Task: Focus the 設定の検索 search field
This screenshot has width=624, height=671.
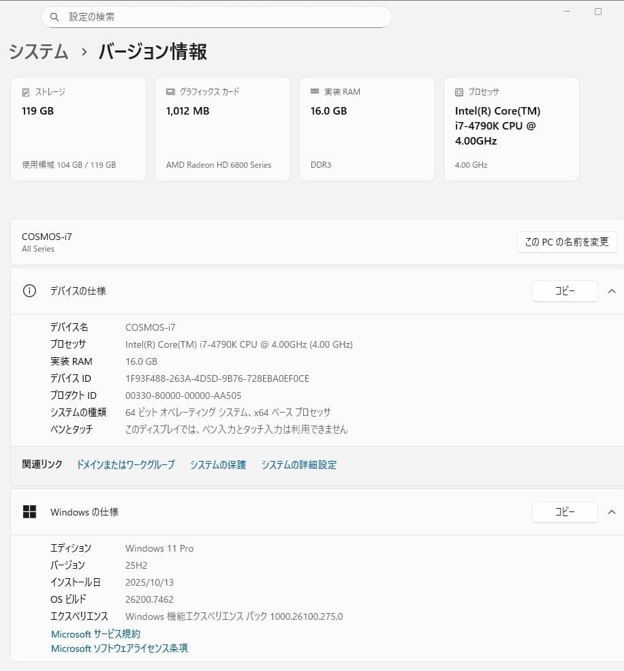Action: (x=216, y=17)
